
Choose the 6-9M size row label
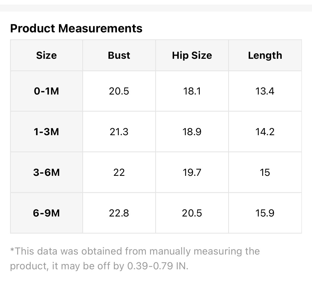(x=47, y=213)
